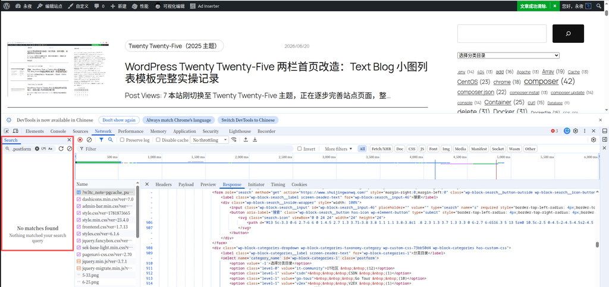Clear the network log
The height and width of the screenshot is (287, 609).
(89, 139)
